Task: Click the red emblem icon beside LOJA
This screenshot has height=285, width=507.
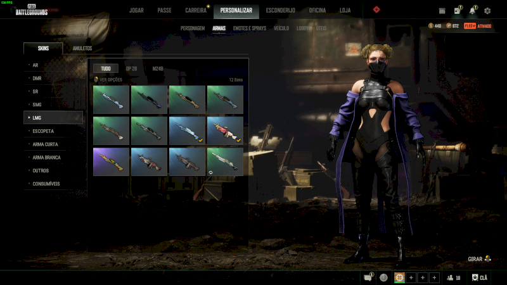Action: click(x=376, y=9)
